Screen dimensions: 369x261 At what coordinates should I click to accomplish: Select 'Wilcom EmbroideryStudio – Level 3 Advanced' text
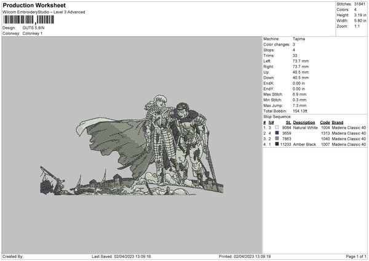44,12
